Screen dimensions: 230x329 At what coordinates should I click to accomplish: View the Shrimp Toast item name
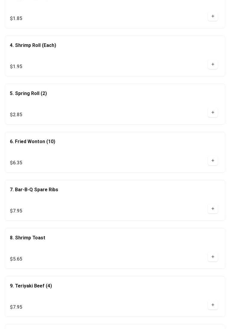[27, 238]
